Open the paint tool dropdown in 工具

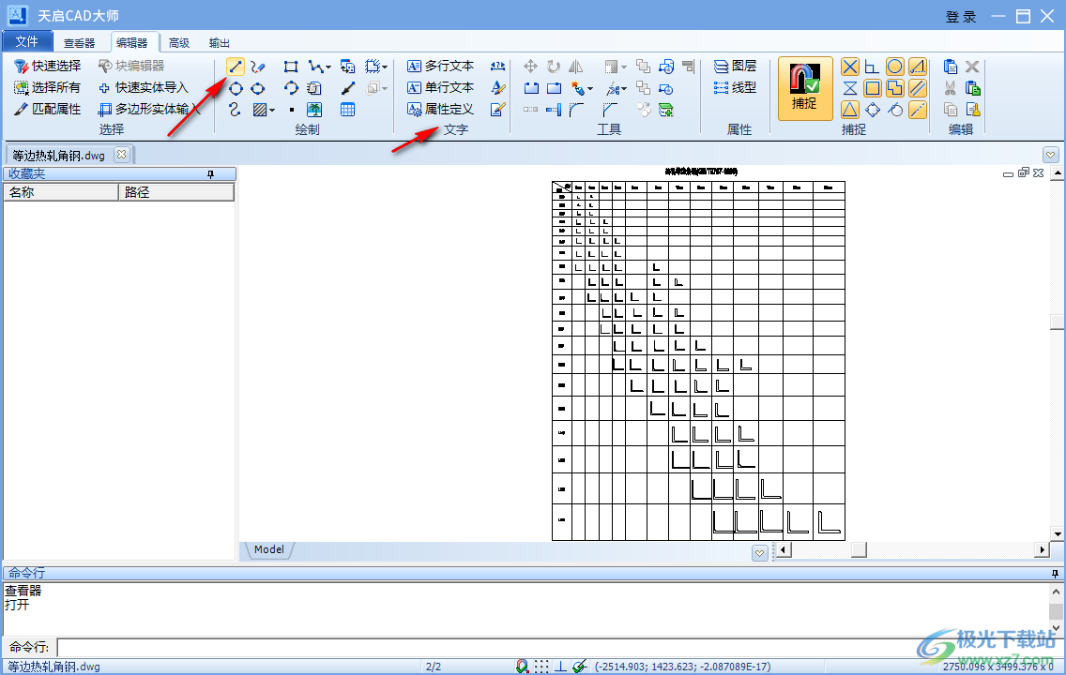(590, 89)
